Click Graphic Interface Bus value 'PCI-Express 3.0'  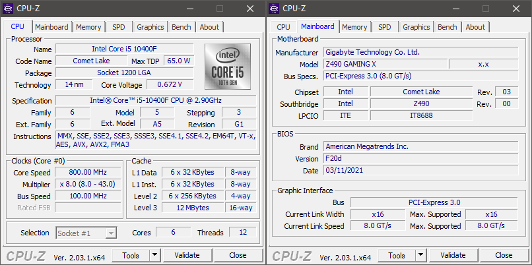[x=434, y=202]
